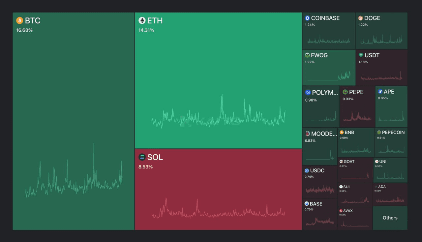
Task: Click the yellow BNB logo icon
Action: click(x=342, y=132)
